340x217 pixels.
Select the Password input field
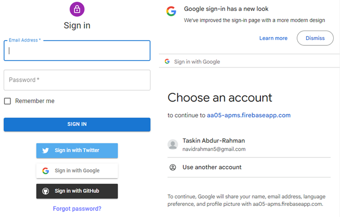pyautogui.click(x=77, y=80)
